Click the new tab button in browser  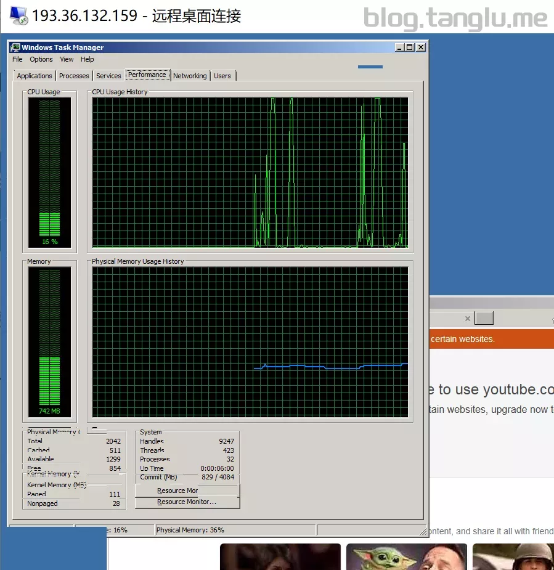[484, 319]
